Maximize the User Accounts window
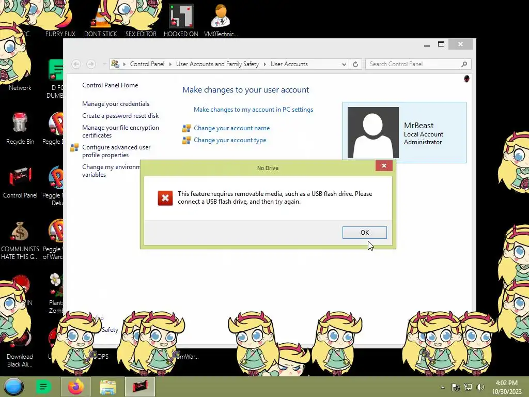 441,44
